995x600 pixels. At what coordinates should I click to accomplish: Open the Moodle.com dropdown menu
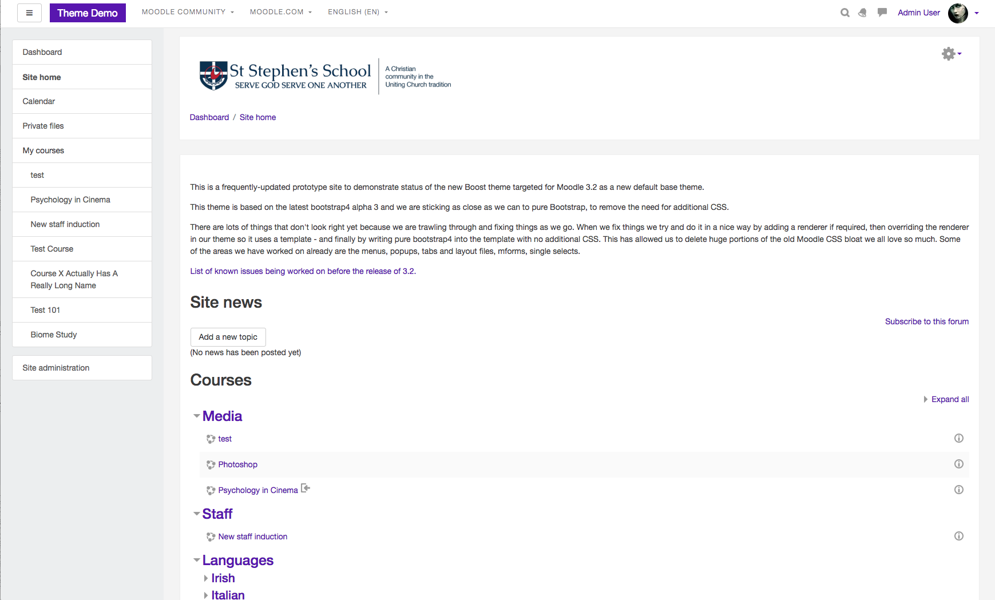[280, 12]
